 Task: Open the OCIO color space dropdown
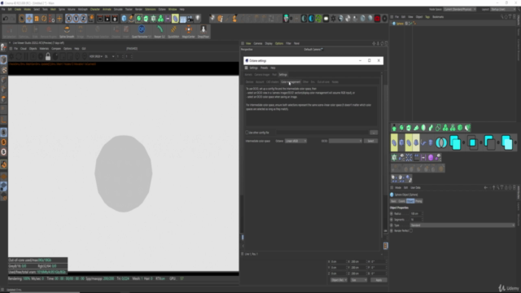point(345,141)
